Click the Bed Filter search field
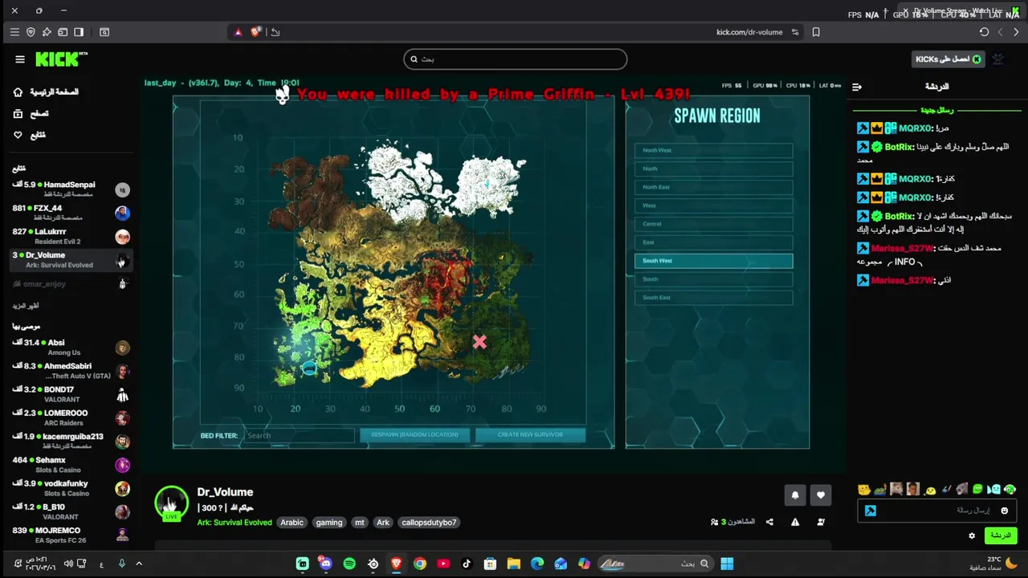 point(299,435)
